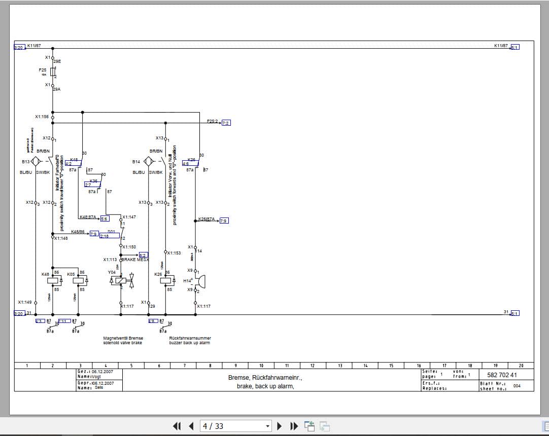
Task: Go to the previous page
Action: pos(191,426)
